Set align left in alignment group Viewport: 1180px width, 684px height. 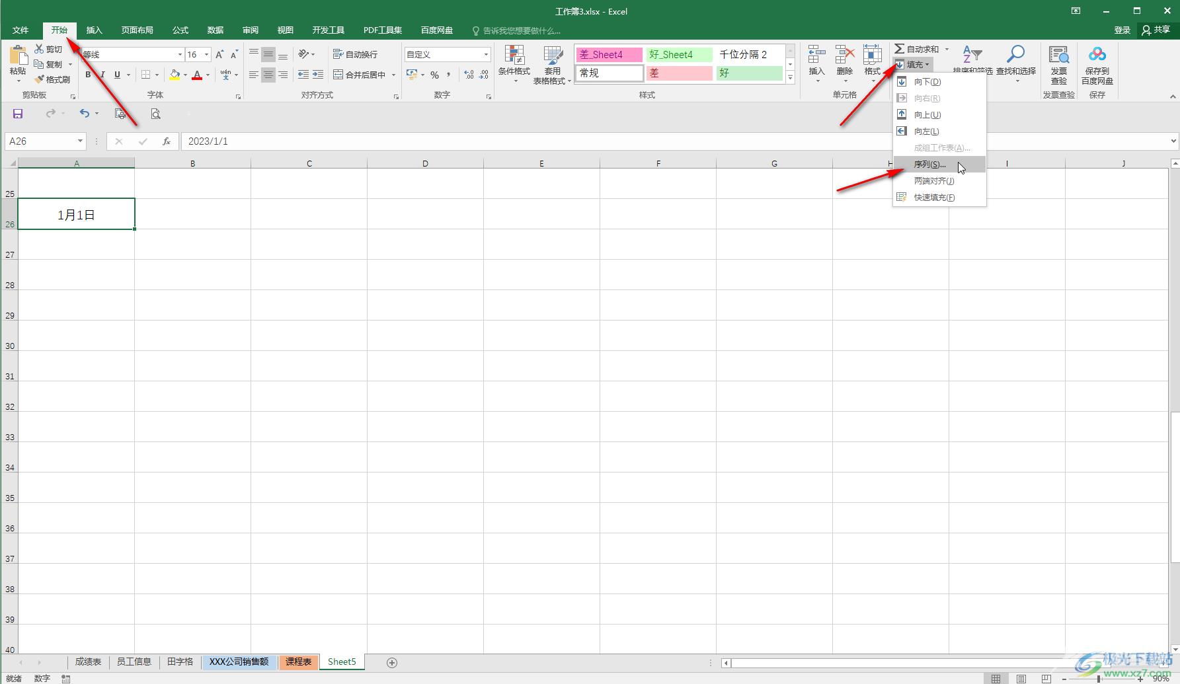tap(253, 75)
